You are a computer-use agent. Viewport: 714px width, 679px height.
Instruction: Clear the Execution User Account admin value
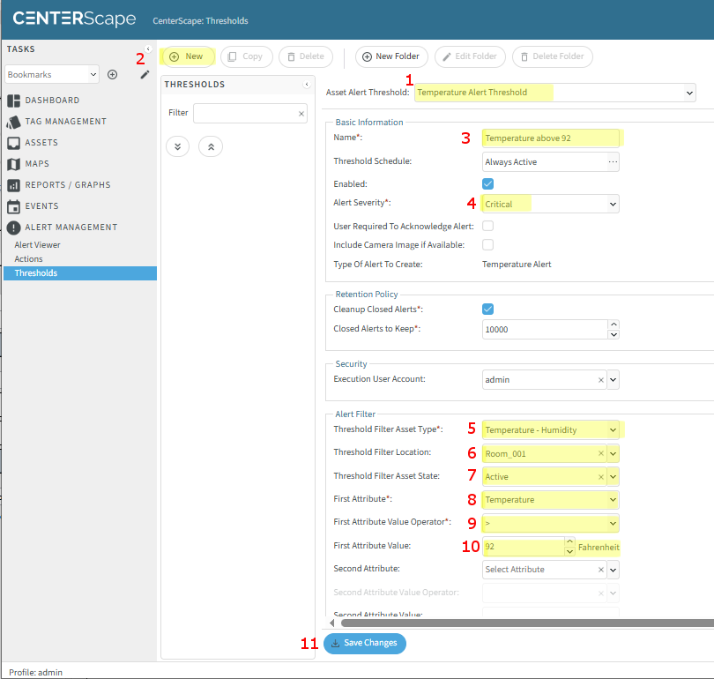[x=600, y=379]
